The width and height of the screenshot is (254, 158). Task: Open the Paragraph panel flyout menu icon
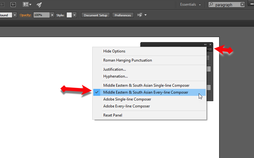pyautogui.click(x=210, y=49)
